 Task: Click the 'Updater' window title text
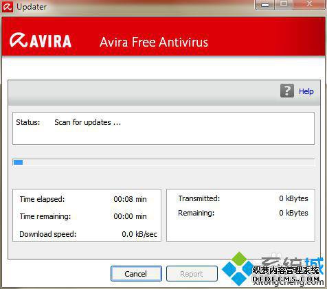pyautogui.click(x=32, y=7)
